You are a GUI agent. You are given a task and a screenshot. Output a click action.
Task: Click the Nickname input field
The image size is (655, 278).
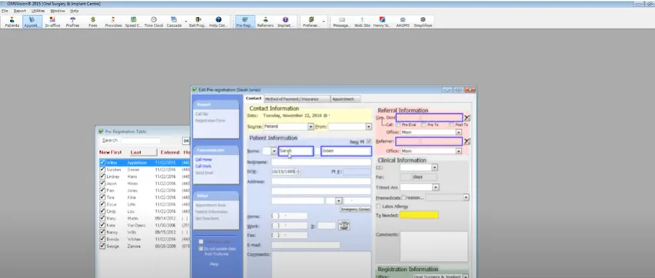321,162
